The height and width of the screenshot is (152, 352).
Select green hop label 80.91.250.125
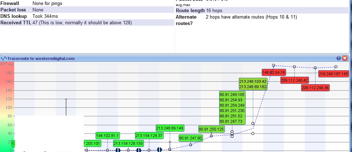click(x=211, y=129)
